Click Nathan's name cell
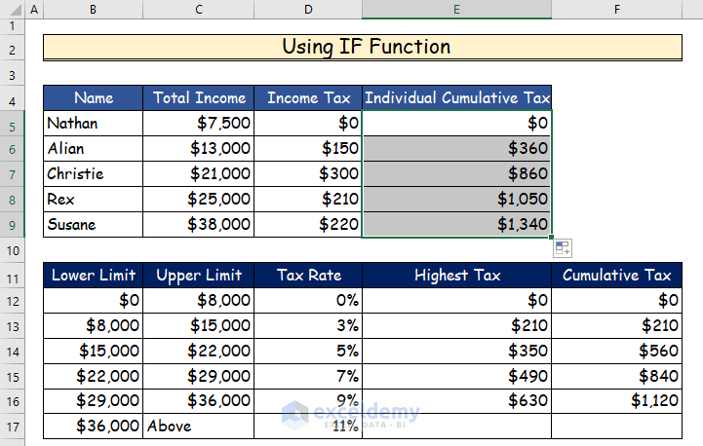703x446 pixels. [x=93, y=124]
